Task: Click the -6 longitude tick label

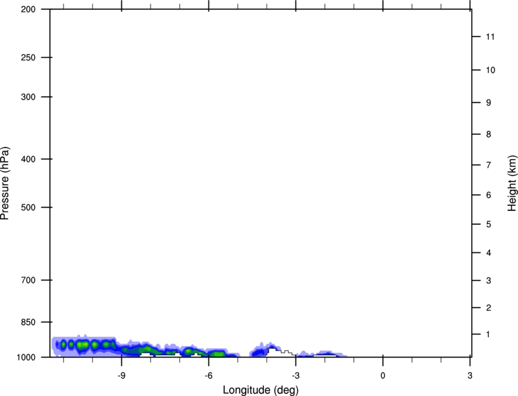Action: (x=208, y=376)
